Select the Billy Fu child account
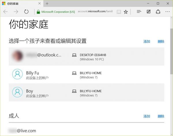 (x=86, y=74)
